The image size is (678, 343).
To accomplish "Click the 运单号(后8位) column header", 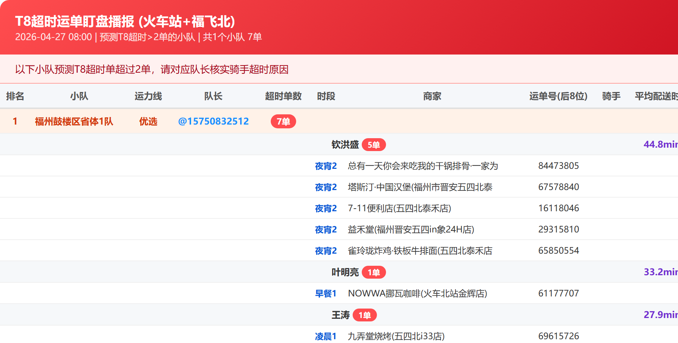I will 558,96.
